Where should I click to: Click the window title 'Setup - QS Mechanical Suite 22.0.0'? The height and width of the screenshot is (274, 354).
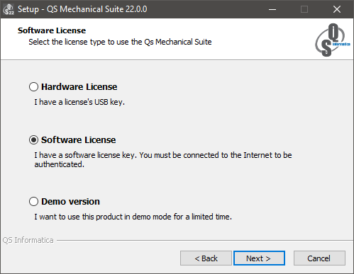(x=82, y=9)
